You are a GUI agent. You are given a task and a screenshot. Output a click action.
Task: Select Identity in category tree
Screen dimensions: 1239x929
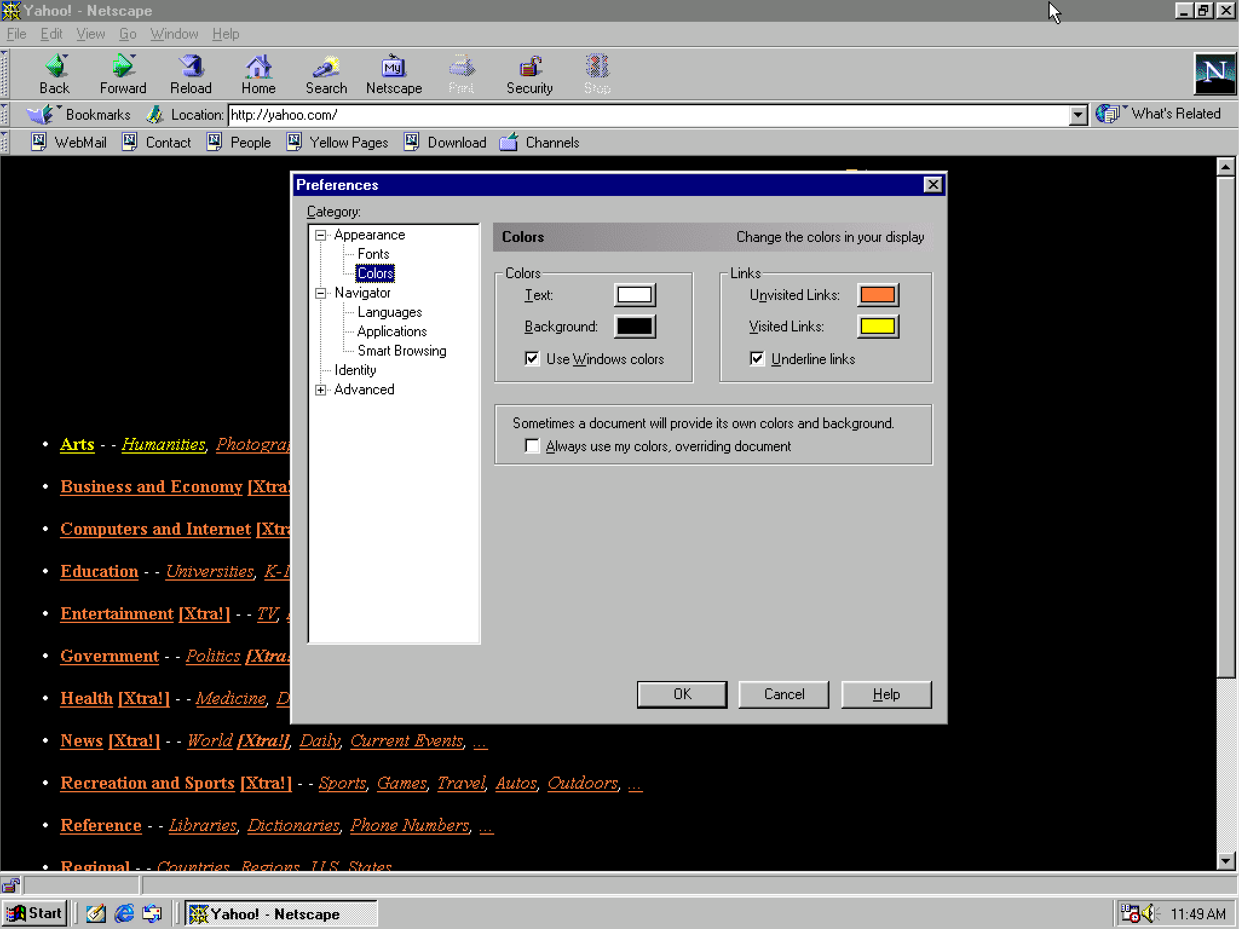(355, 370)
